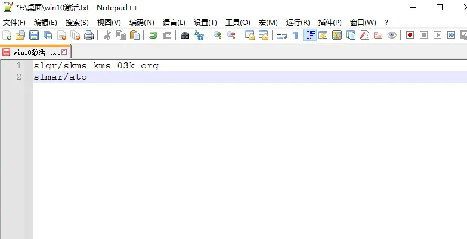This screenshot has width=467, height=239.
Task: Click text line 'slgr/skms kms 03k org'
Action: tap(96, 65)
